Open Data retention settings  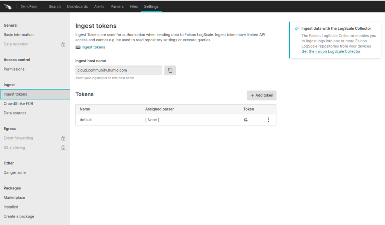click(x=16, y=44)
